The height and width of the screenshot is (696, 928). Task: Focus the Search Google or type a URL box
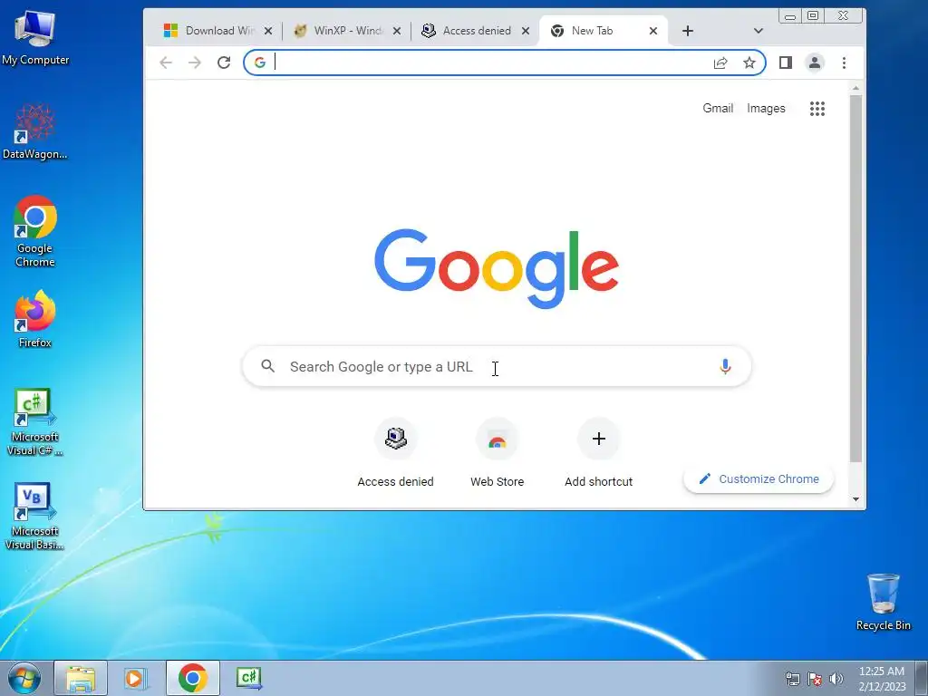tap(496, 366)
